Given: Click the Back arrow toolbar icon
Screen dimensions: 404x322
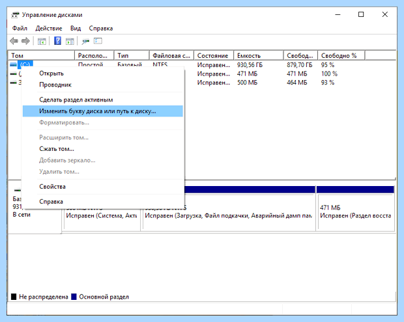Looking at the screenshot, I should tap(14, 41).
